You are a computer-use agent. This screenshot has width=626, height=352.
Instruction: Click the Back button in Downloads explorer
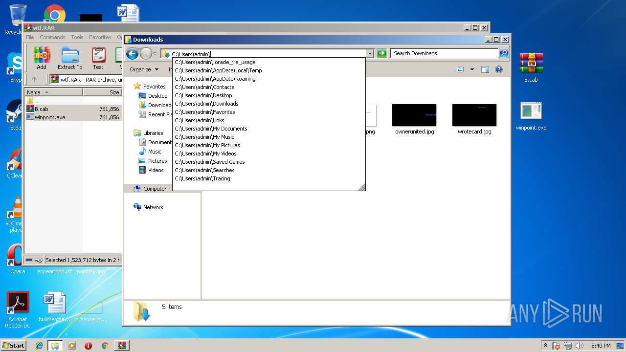132,54
